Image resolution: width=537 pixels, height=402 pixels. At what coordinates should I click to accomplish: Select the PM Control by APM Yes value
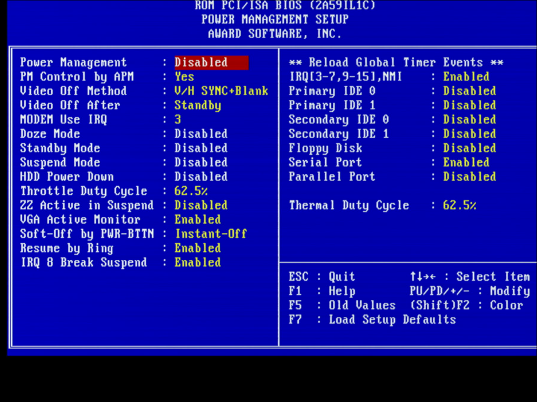click(x=184, y=76)
